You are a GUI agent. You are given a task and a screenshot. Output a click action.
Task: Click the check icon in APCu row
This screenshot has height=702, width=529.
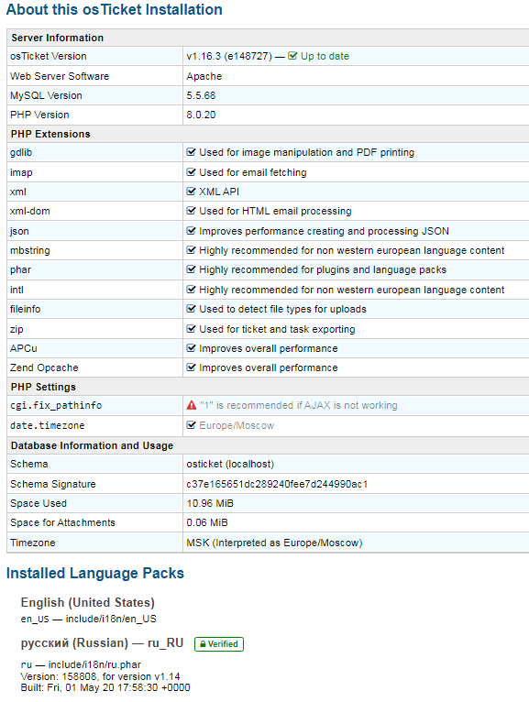point(191,348)
